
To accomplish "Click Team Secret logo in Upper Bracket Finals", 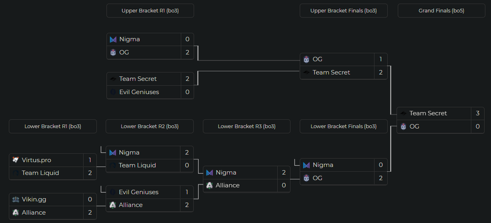I will [x=307, y=72].
